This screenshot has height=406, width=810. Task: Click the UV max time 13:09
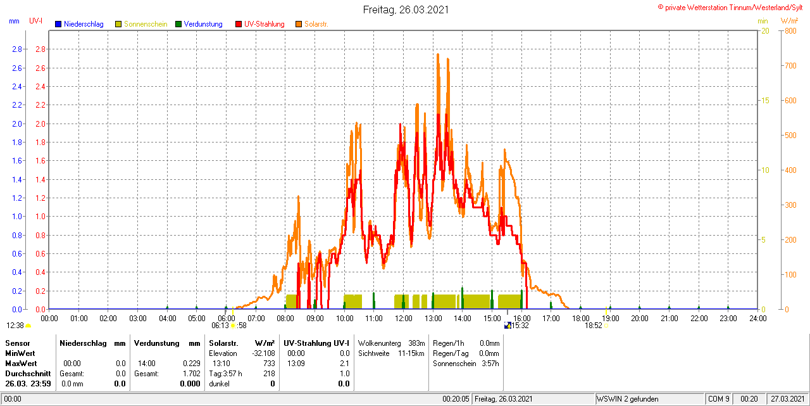(296, 364)
